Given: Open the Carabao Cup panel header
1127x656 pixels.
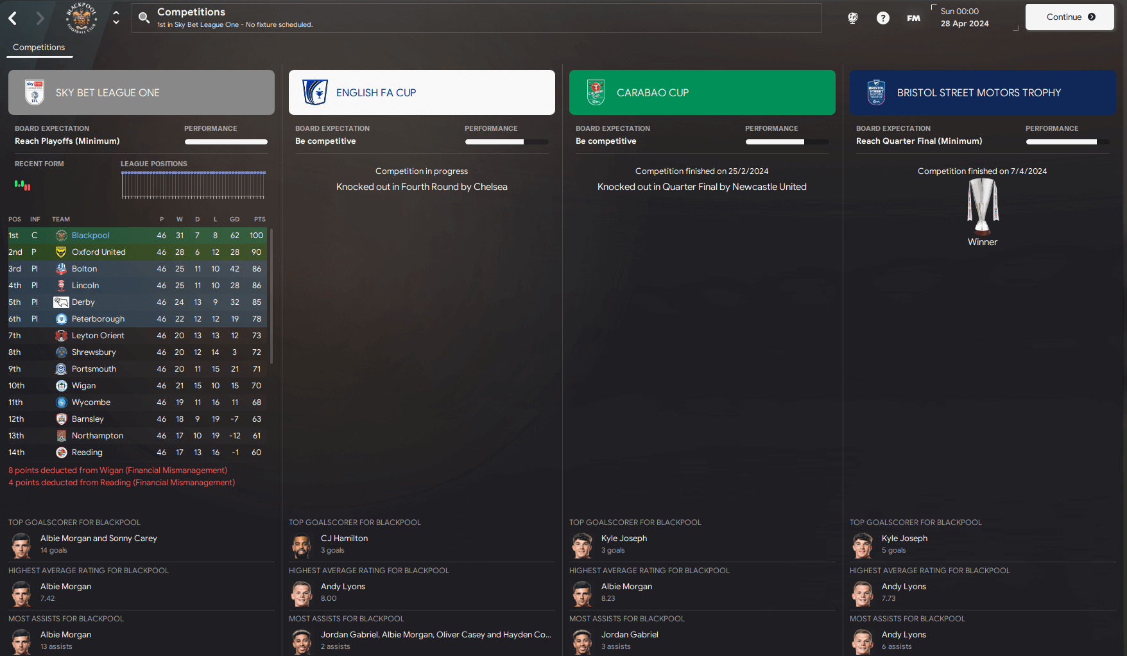Looking at the screenshot, I should (x=702, y=92).
